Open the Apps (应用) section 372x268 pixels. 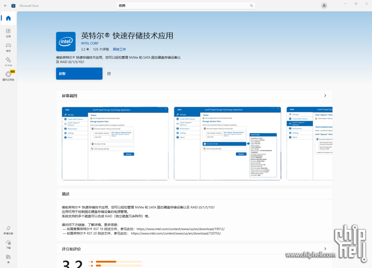8,33
